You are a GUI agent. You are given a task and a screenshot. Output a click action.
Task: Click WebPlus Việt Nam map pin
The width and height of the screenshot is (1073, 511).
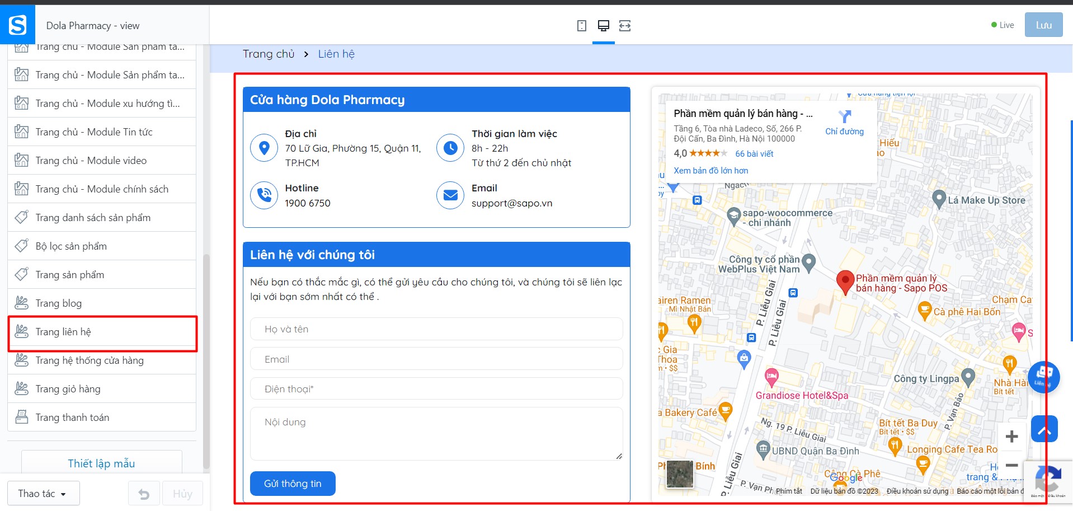(x=808, y=262)
